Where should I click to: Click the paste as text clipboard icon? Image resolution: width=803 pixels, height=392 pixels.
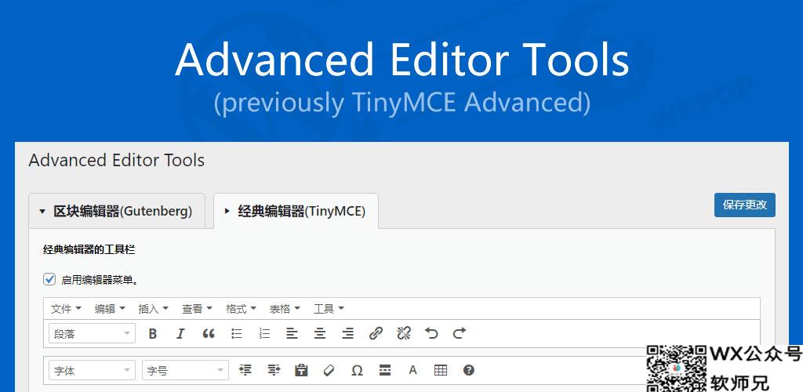click(301, 370)
